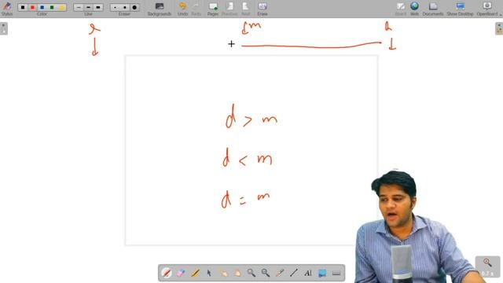
Task: Select the Marker highlighter tool
Action: coord(195,273)
